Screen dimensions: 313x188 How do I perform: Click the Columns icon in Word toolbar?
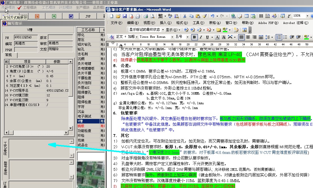[x=261, y=16]
